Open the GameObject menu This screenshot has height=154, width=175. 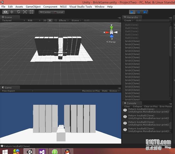pyautogui.click(x=33, y=7)
